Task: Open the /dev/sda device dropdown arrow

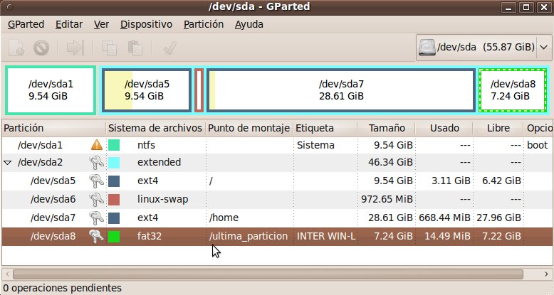Action: point(543,48)
